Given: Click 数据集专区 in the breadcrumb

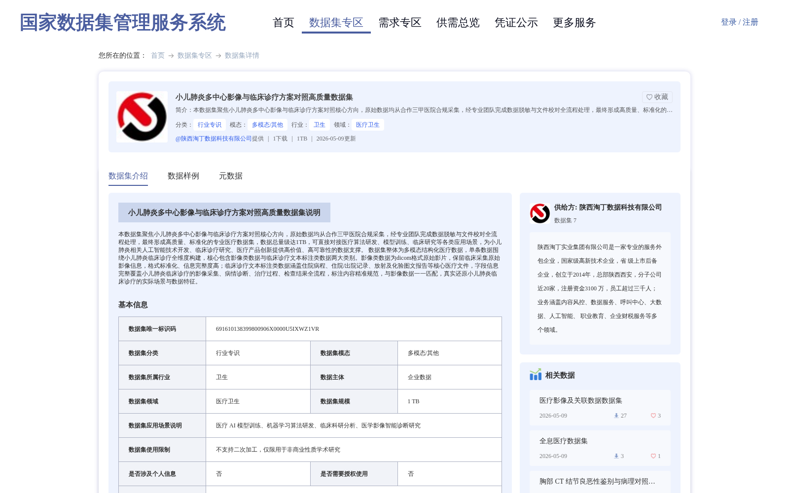Looking at the screenshot, I should click(x=195, y=56).
